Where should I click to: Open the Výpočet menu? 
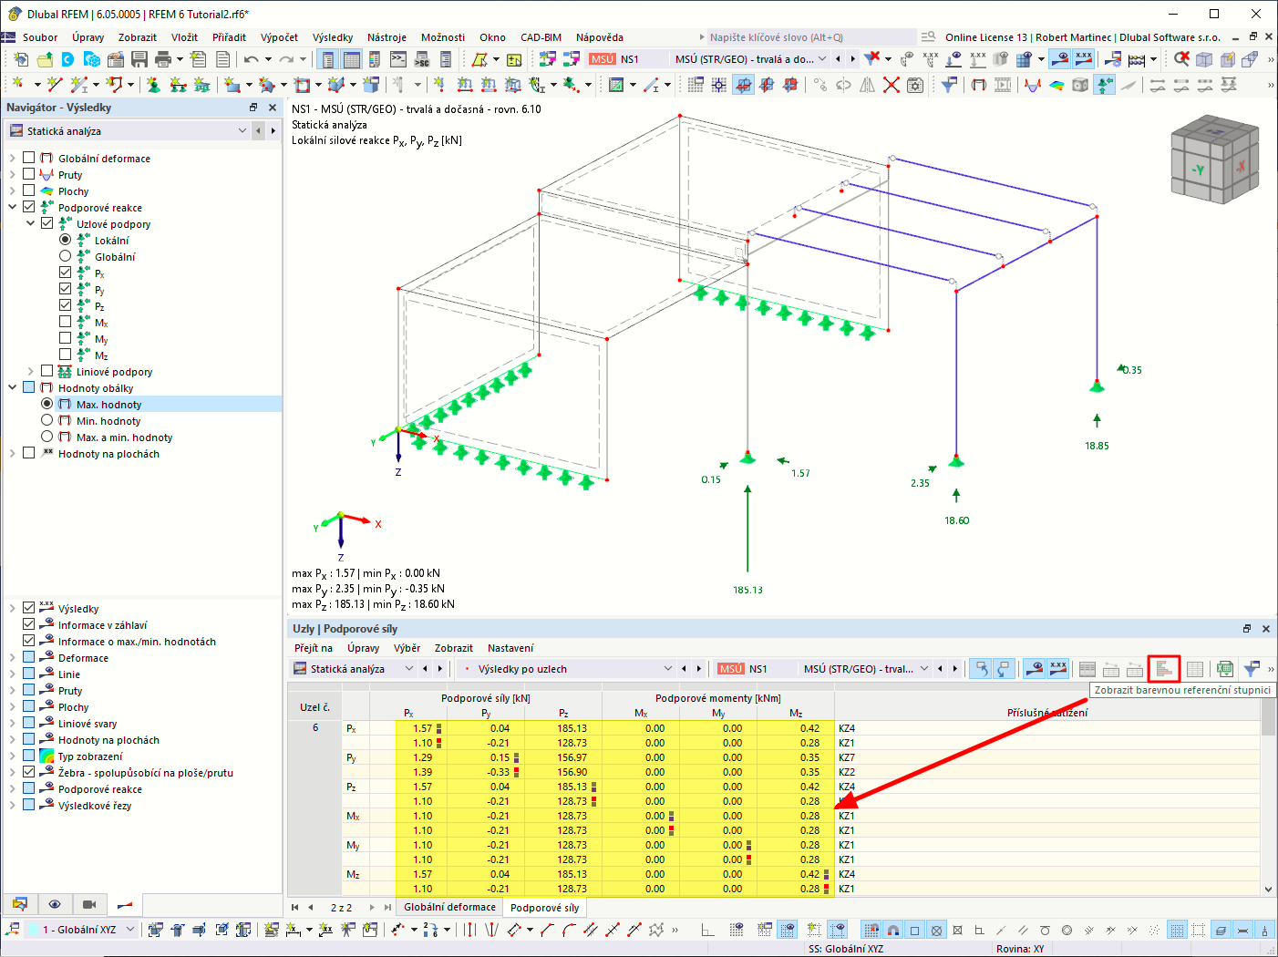pos(279,37)
